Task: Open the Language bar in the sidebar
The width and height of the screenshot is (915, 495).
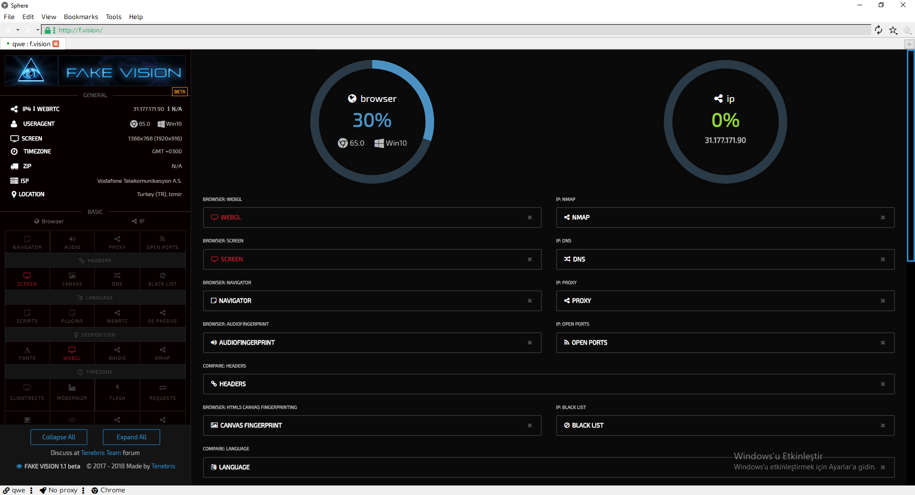Action: pyautogui.click(x=95, y=297)
